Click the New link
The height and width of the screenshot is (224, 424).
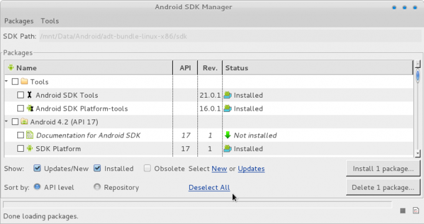(219, 169)
